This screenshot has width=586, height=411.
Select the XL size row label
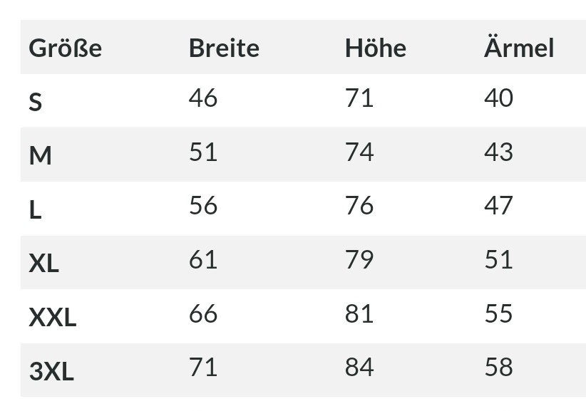[43, 263]
